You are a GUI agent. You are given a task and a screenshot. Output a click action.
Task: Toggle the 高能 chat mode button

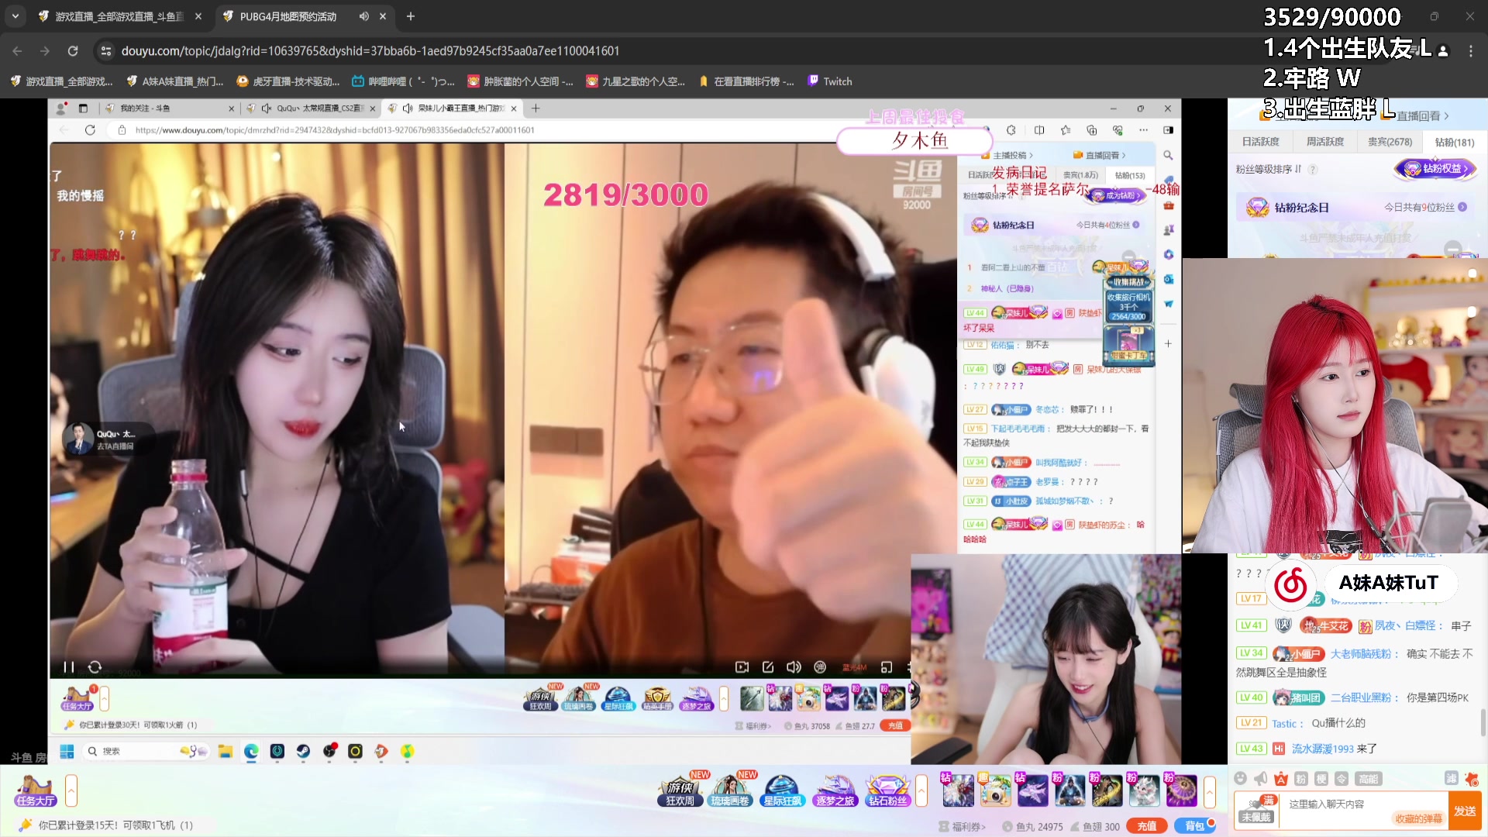pos(1369,779)
